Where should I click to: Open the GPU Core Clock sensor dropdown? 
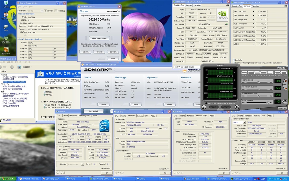tap(253, 12)
